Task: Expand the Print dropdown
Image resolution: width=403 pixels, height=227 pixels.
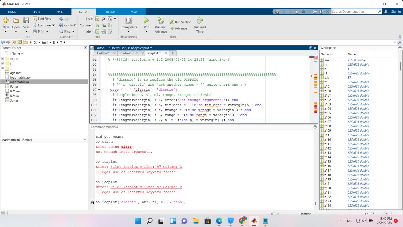Action: click(x=47, y=32)
